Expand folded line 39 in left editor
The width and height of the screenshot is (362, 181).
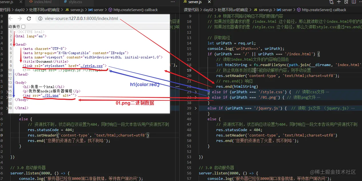coord(7,108)
